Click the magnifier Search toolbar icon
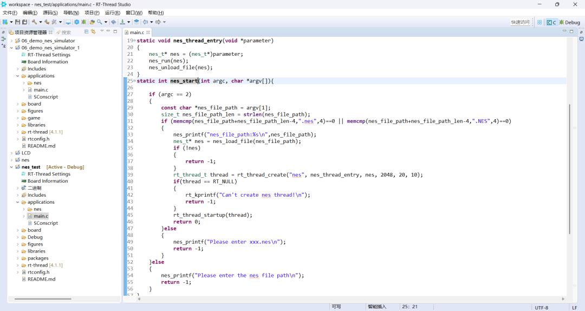The height and width of the screenshot is (311, 585). [100, 22]
